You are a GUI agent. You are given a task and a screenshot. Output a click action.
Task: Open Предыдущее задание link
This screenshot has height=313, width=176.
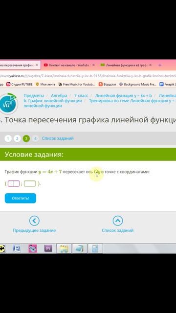34,230
